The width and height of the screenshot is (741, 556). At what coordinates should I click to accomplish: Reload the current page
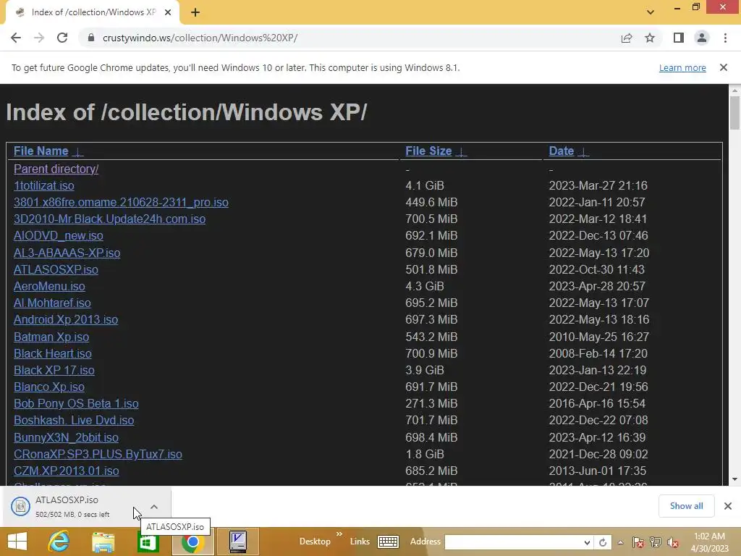62,38
